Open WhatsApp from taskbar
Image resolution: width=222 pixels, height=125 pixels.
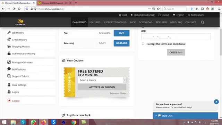[x=33, y=122]
